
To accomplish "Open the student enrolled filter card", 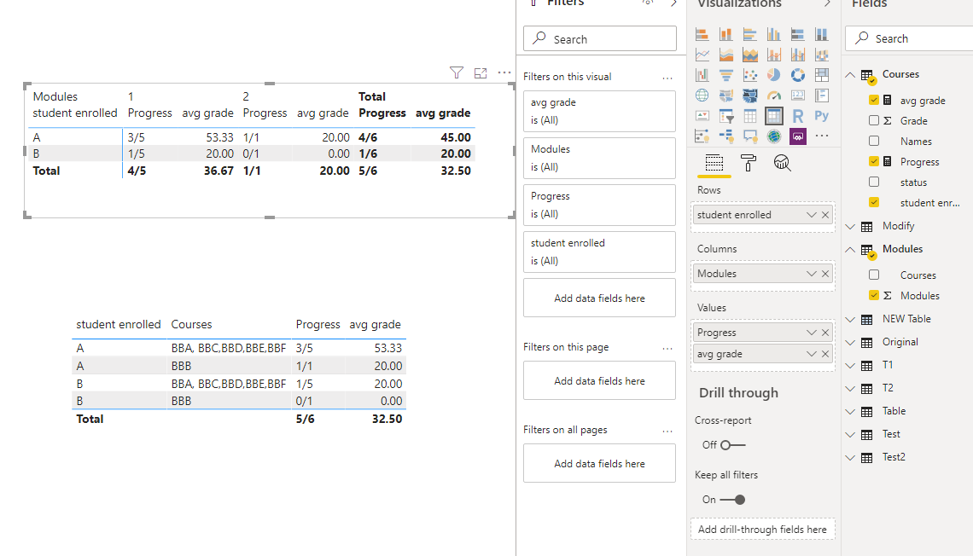I will (599, 252).
